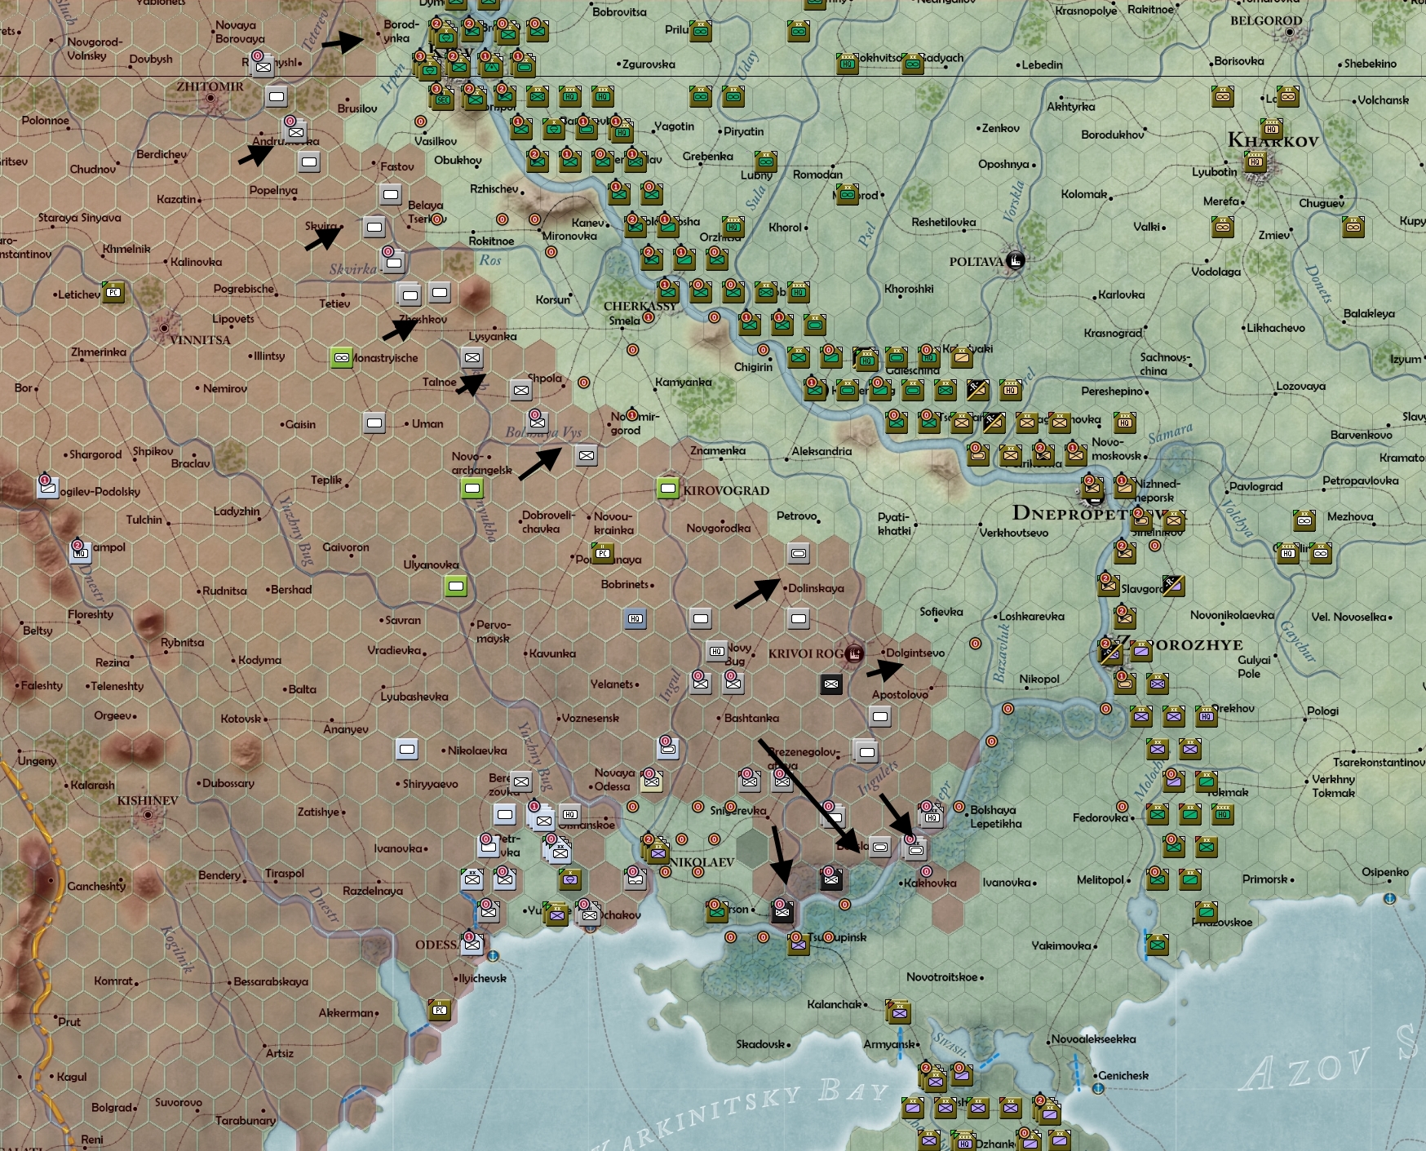Image resolution: width=1426 pixels, height=1151 pixels.
Task: Click the Berdichev town label
Action: (162, 154)
